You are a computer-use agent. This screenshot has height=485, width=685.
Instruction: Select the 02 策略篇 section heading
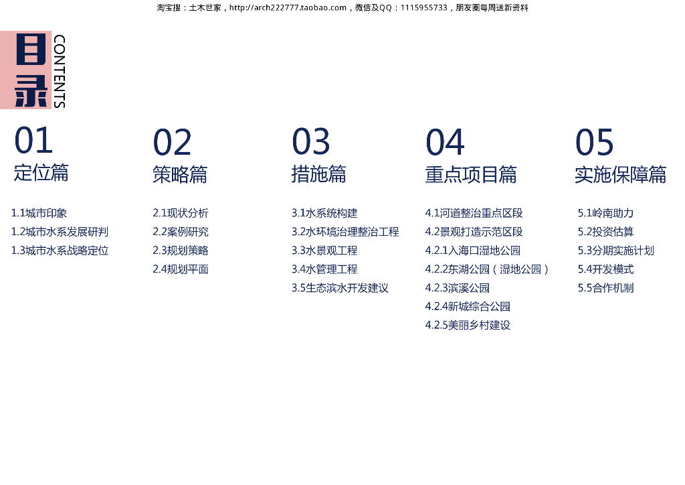click(x=179, y=155)
